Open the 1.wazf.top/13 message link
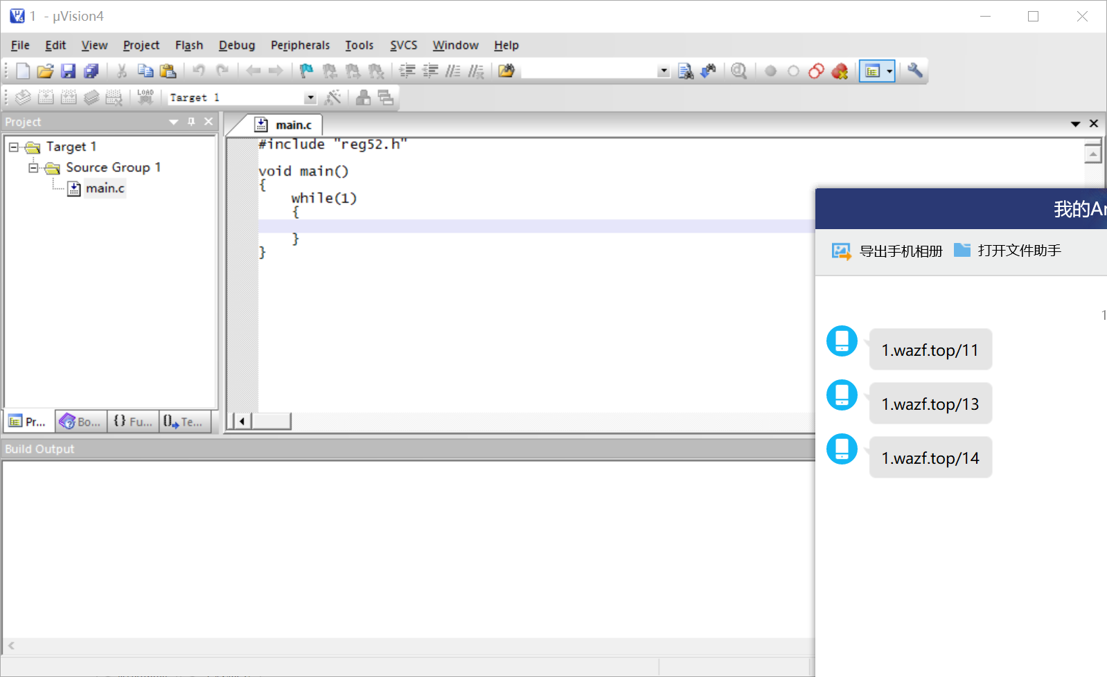 (x=930, y=404)
